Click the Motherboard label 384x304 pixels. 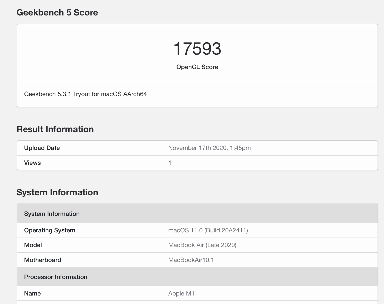[43, 260]
